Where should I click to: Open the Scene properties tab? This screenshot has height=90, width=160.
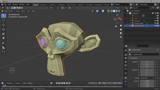tap(125, 65)
